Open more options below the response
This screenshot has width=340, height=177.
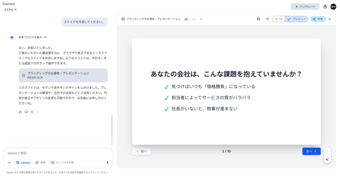(38, 112)
